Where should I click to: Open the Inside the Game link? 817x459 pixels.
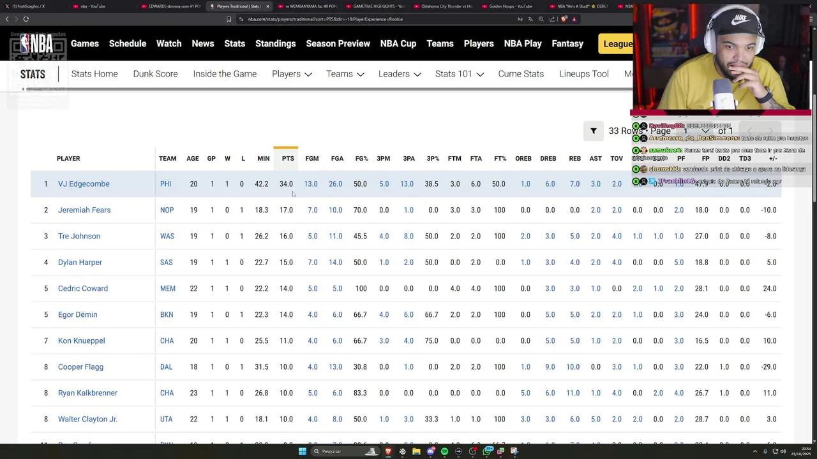click(x=225, y=74)
